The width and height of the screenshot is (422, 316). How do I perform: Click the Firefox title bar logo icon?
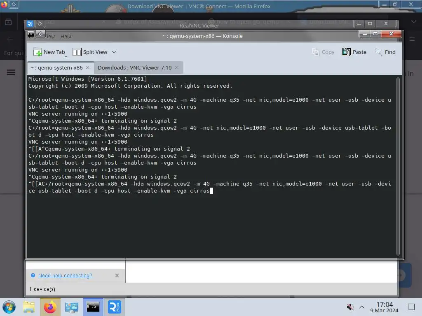point(4,4)
